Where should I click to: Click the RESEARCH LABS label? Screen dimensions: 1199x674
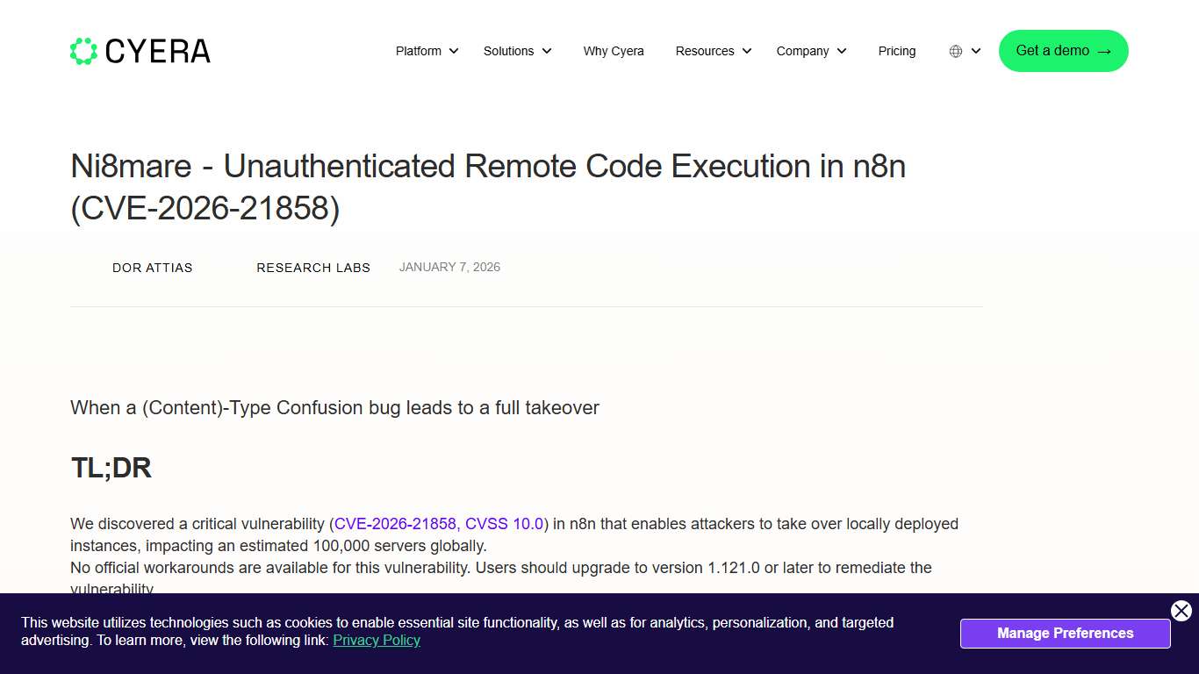pyautogui.click(x=313, y=268)
